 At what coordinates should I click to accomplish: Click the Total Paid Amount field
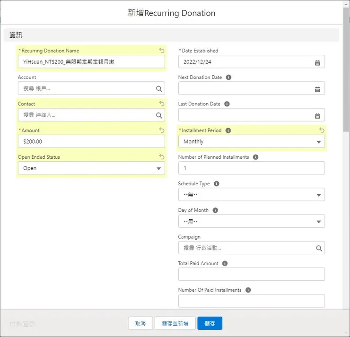(x=251, y=274)
